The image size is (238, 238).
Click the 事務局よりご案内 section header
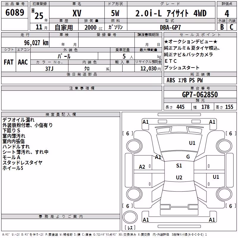[x=61, y=217]
